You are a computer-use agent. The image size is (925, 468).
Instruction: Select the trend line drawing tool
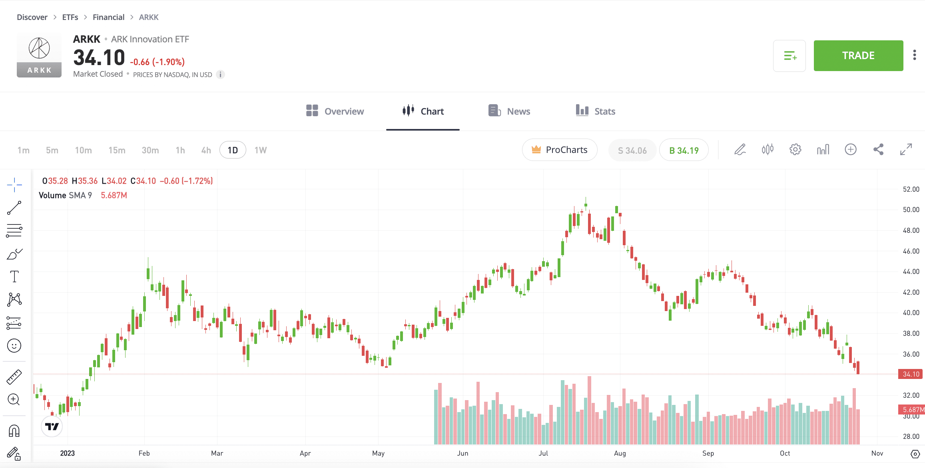(x=14, y=208)
